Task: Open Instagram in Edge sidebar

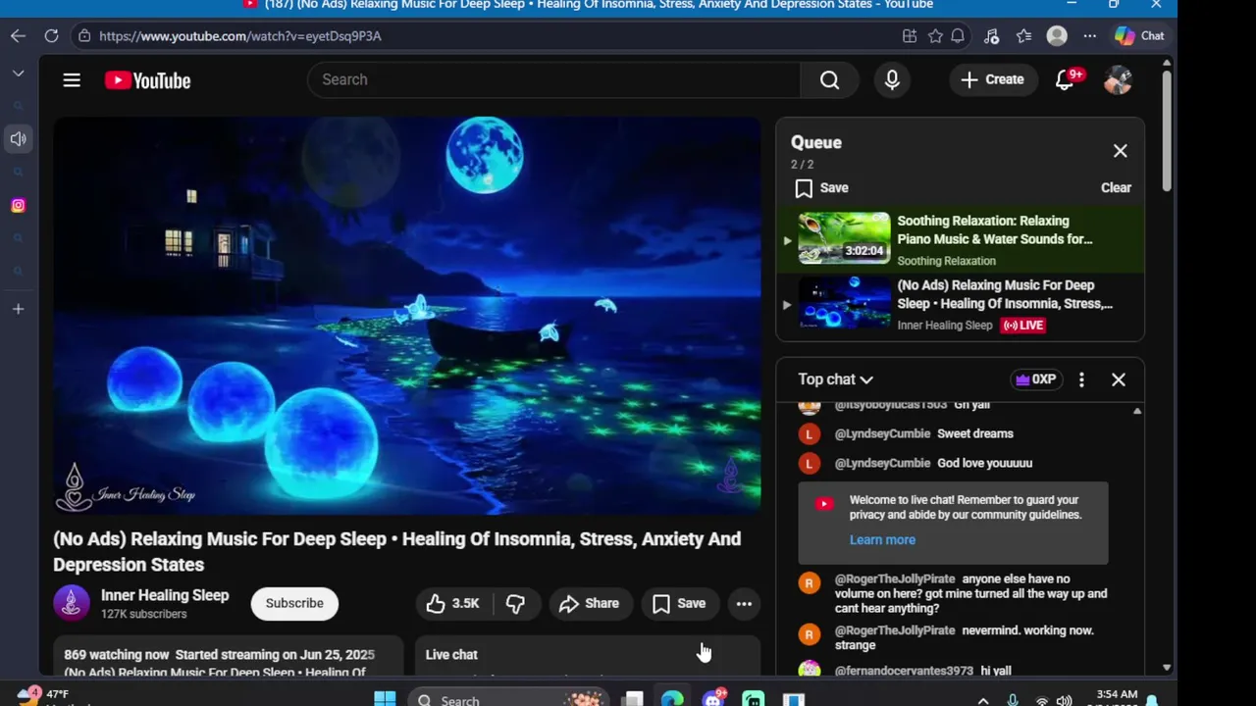Action: click(18, 205)
